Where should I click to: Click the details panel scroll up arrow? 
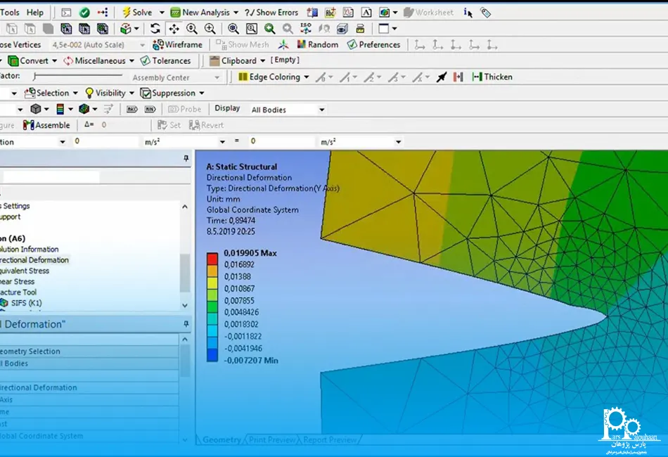(x=185, y=340)
